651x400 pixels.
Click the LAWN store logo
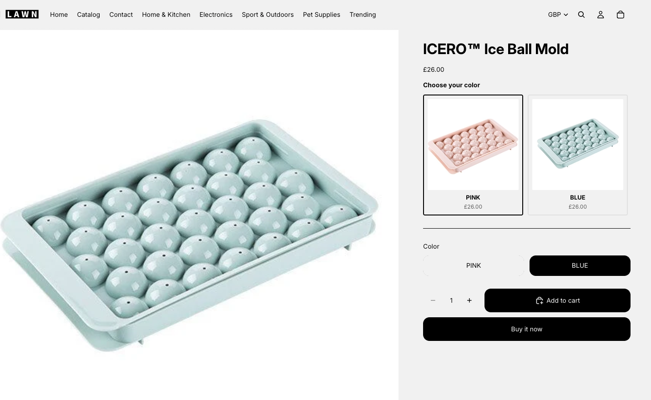[22, 15]
